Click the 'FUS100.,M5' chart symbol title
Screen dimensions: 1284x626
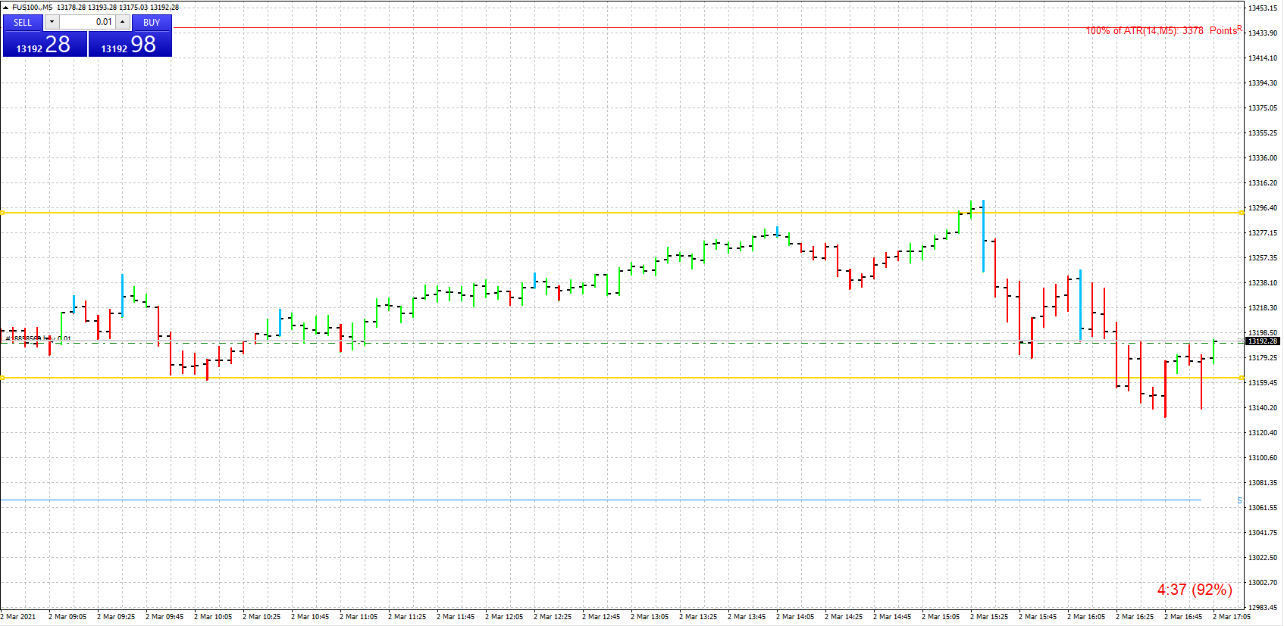click(x=33, y=7)
